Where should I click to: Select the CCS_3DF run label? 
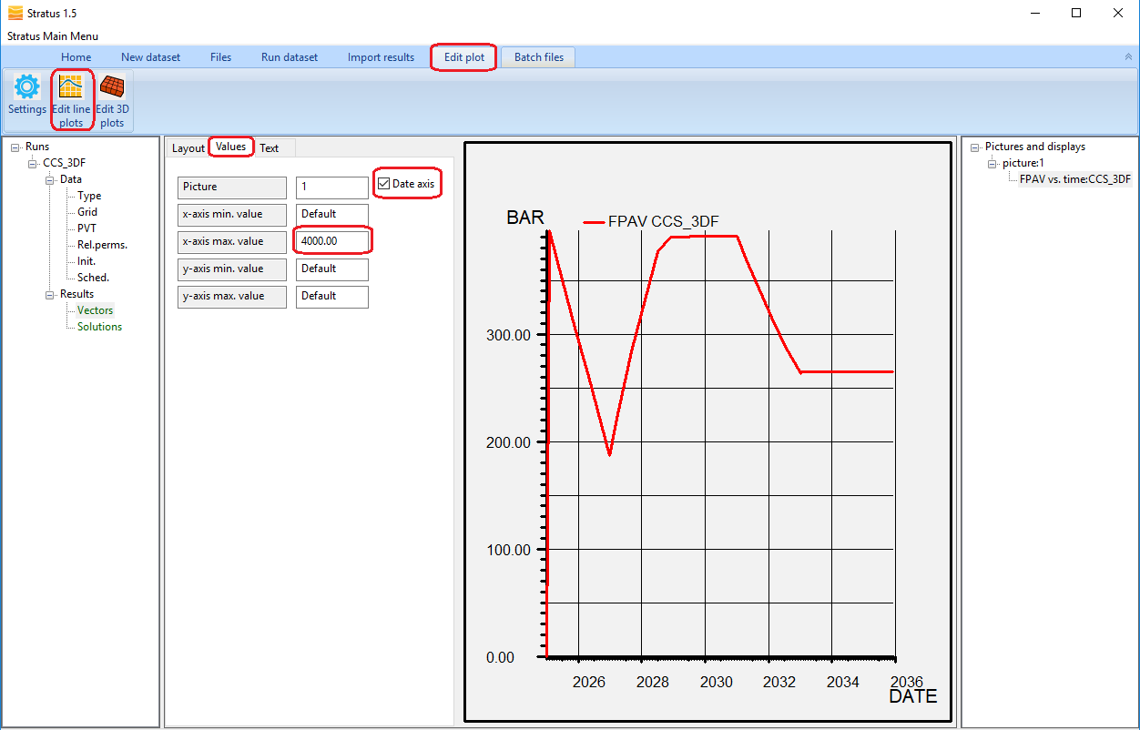pyautogui.click(x=65, y=163)
